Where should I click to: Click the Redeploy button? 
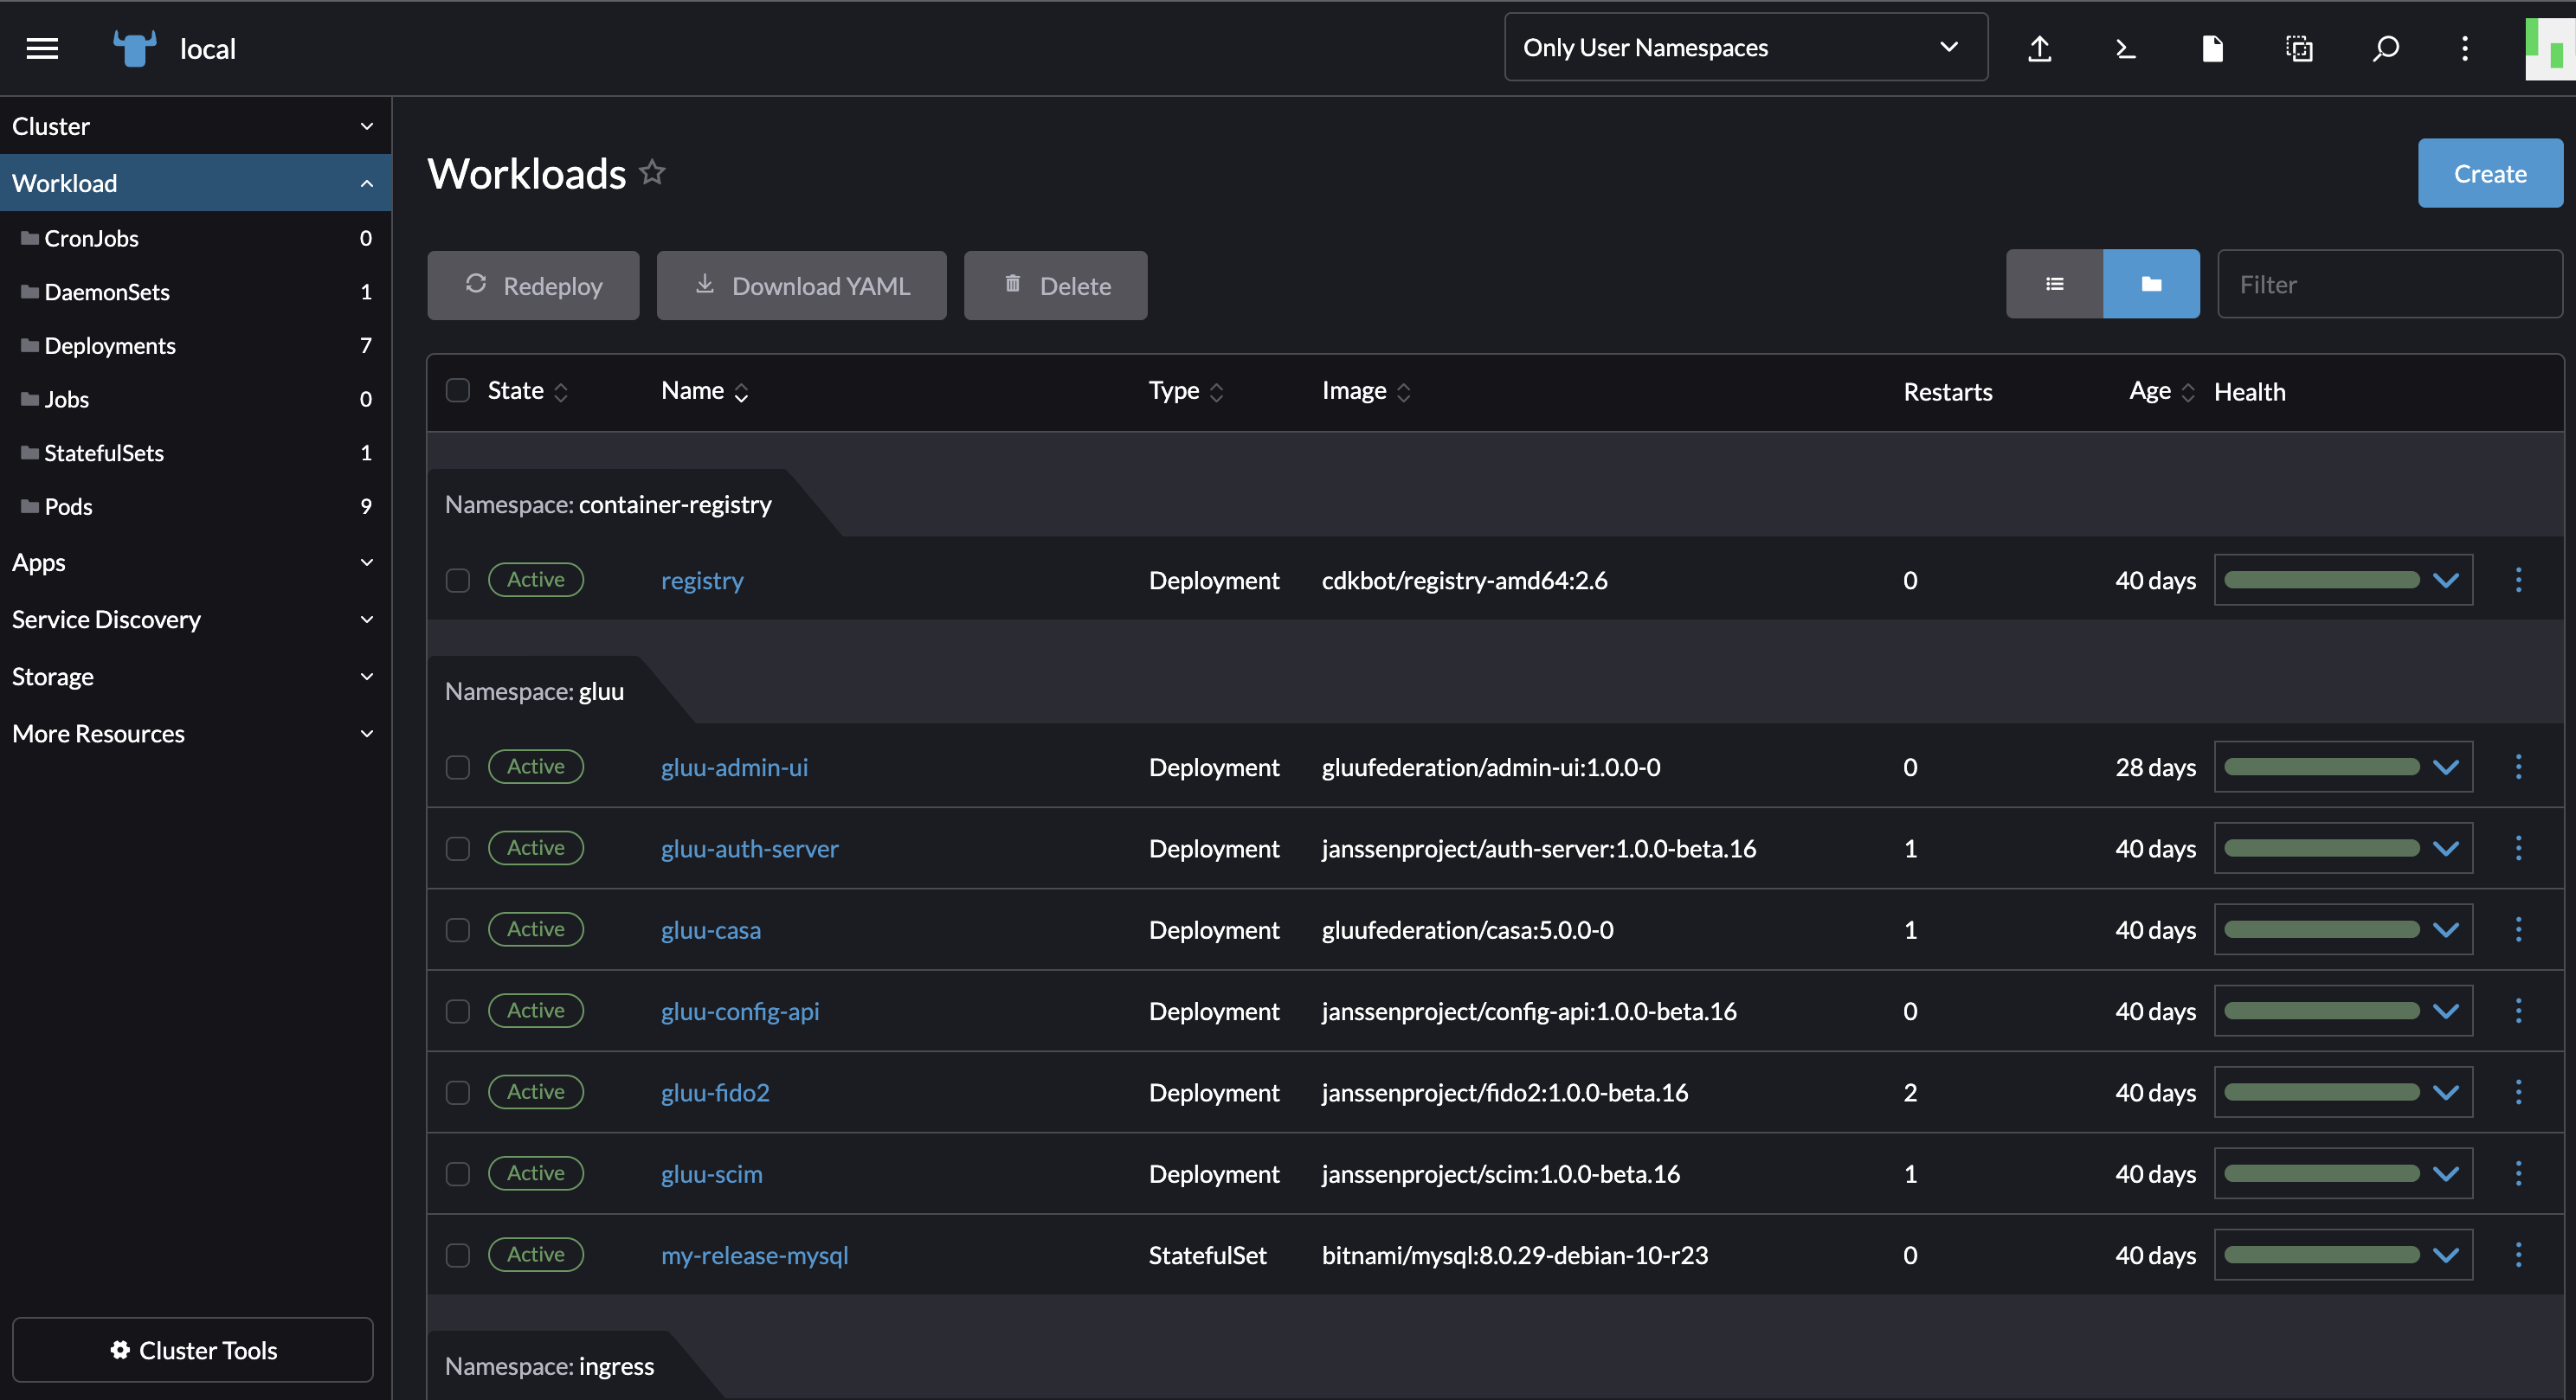coord(533,285)
